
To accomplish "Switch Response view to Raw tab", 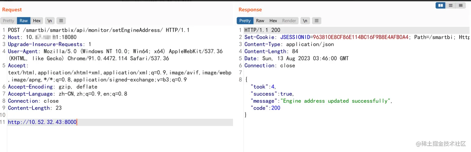I will point(260,21).
